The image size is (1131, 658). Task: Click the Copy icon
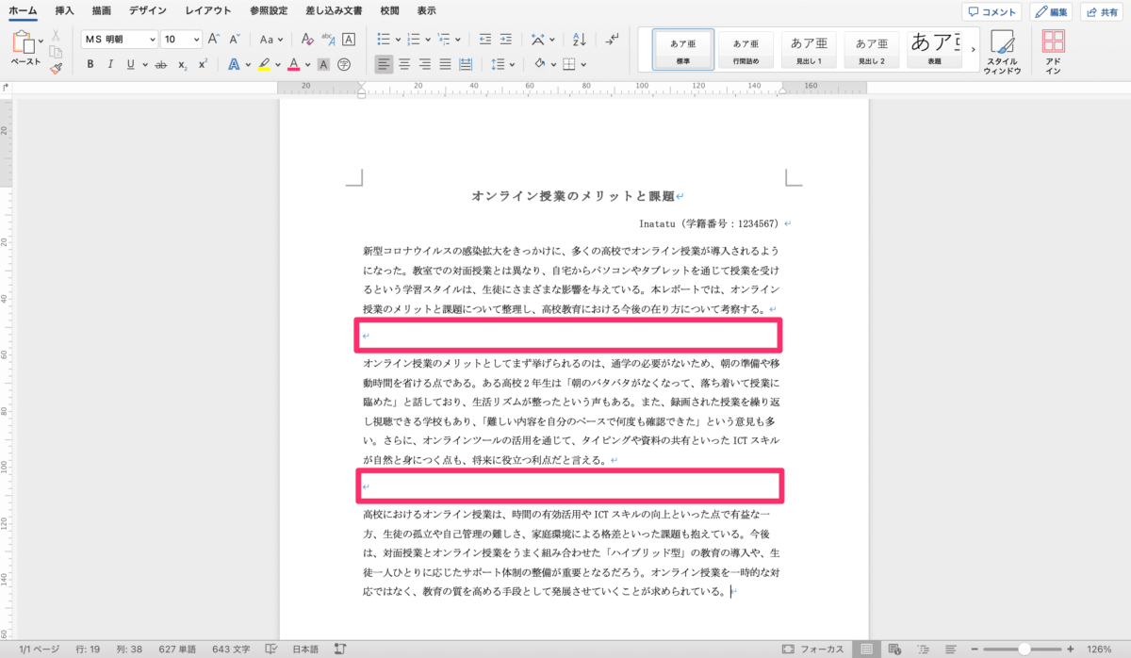point(56,52)
